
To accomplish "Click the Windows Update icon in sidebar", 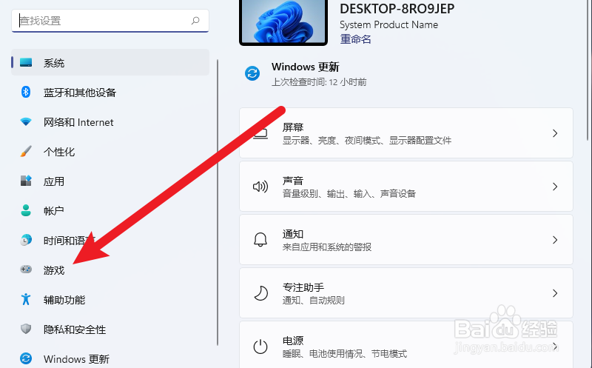I will point(26,358).
